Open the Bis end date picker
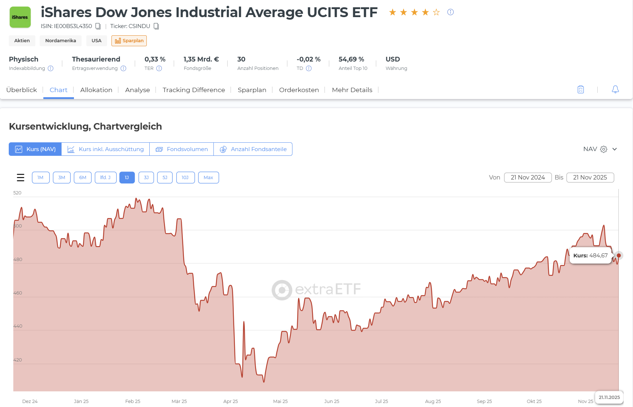Image resolution: width=633 pixels, height=407 pixels. pyautogui.click(x=590, y=178)
